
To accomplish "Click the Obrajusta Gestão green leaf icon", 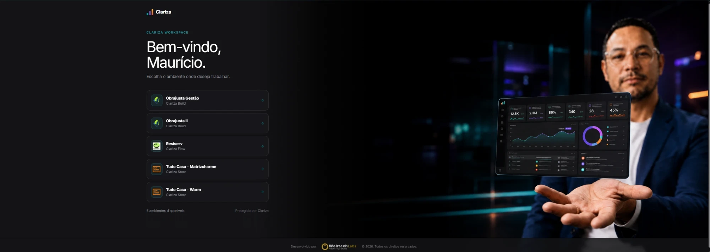I will (157, 100).
